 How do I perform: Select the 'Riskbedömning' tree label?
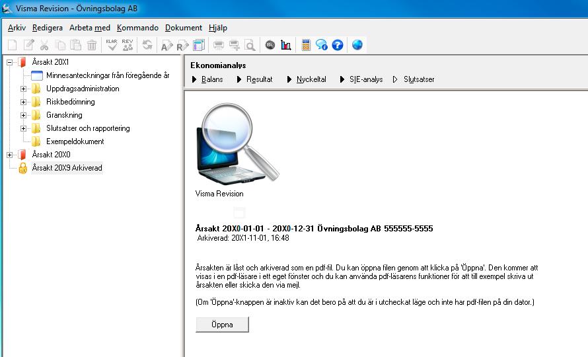71,102
